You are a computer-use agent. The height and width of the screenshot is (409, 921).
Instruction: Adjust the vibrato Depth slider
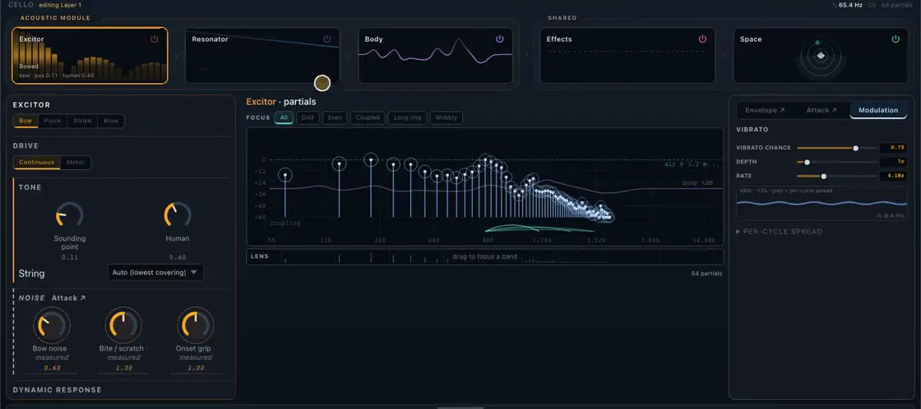(836, 162)
